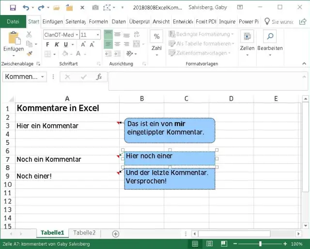Open the Formeln ribbon tab

(98, 22)
